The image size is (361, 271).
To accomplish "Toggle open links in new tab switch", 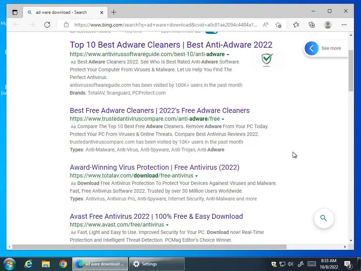I will point(212,32).
